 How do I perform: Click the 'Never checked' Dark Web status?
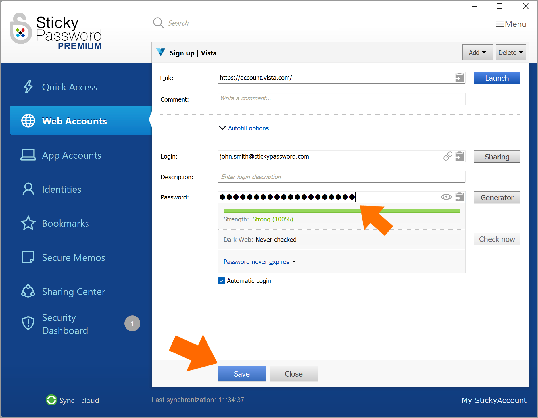click(276, 240)
